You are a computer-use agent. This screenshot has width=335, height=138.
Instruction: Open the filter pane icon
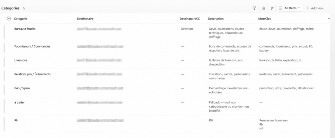[254, 8]
